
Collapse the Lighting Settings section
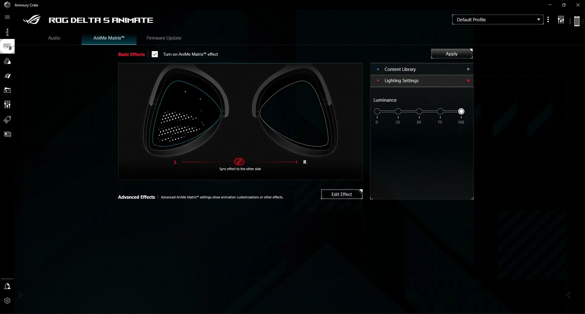coord(422,81)
